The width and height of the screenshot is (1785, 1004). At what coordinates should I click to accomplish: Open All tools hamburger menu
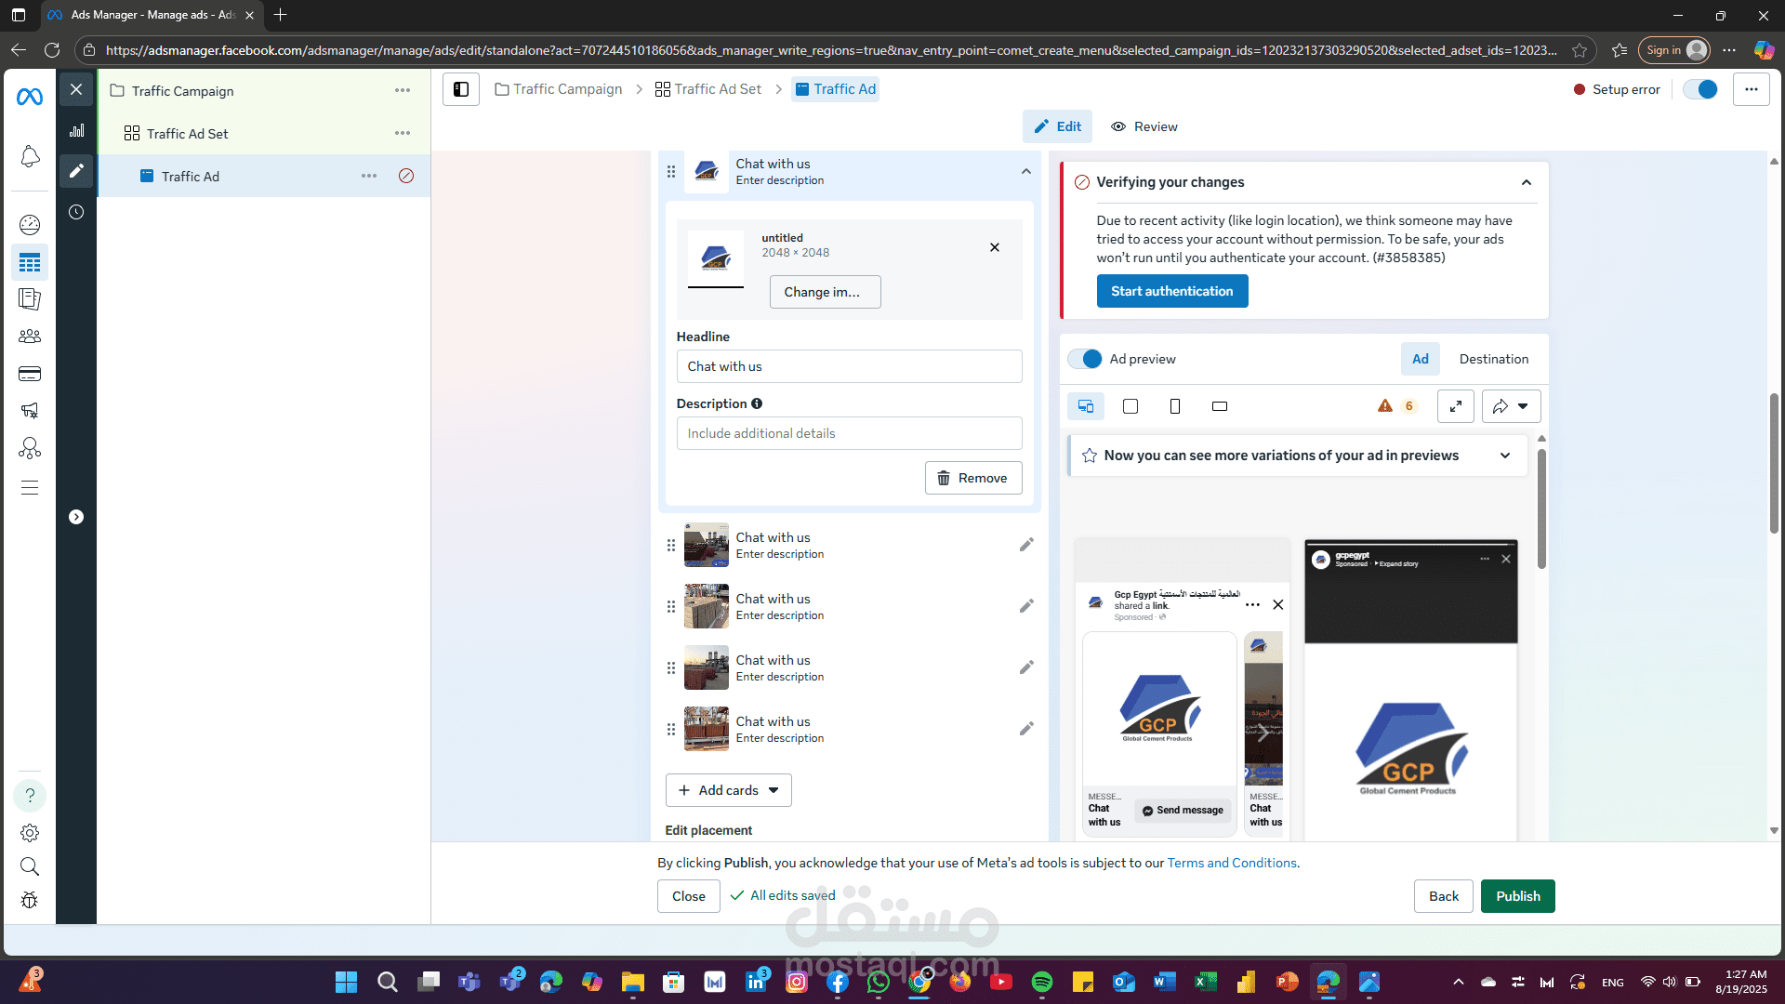click(30, 488)
